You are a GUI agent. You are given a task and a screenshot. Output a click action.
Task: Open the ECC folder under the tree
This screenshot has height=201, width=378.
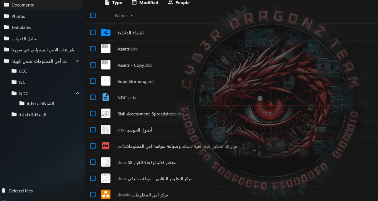[x=22, y=71]
